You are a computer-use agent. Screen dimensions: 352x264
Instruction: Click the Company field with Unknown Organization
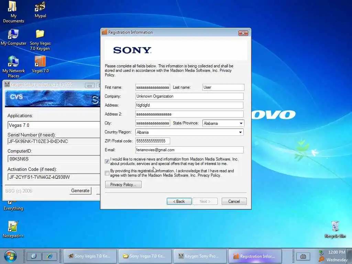(x=189, y=96)
